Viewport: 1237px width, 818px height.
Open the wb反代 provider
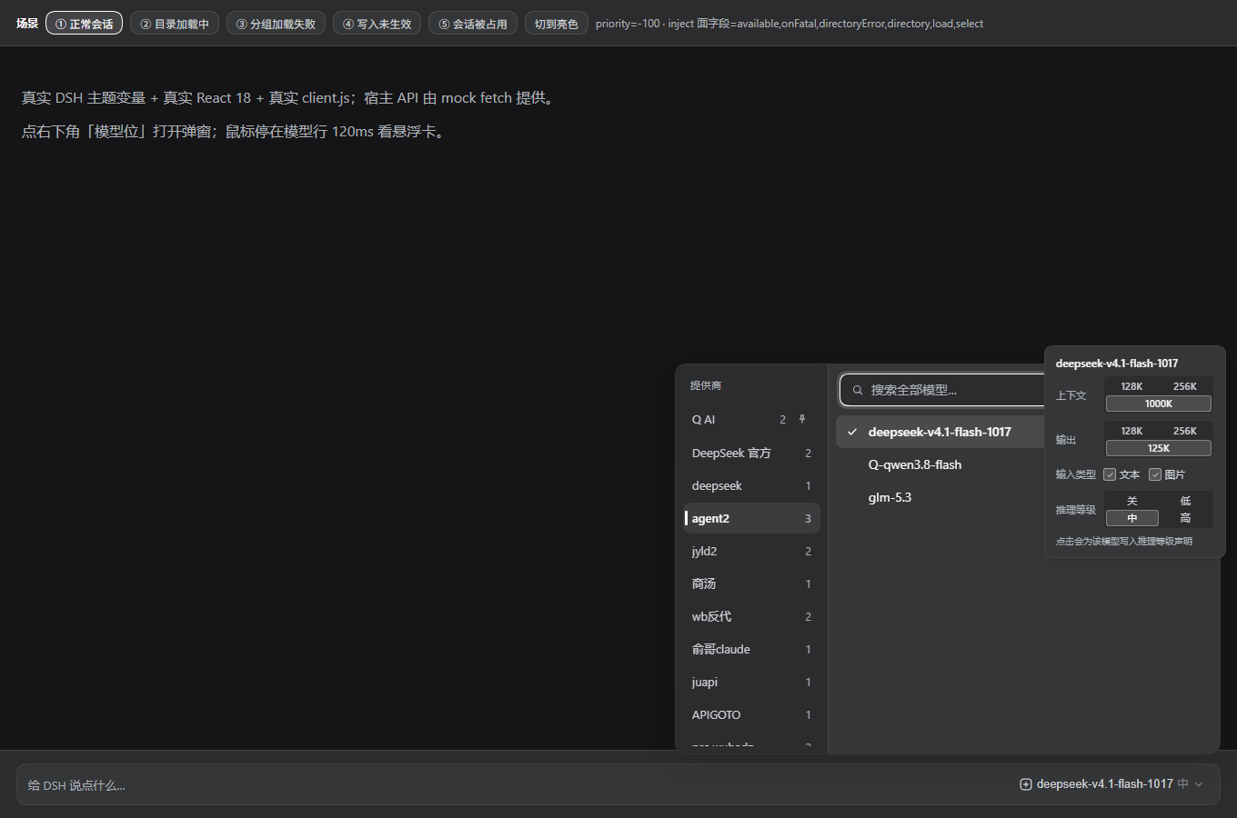point(751,616)
